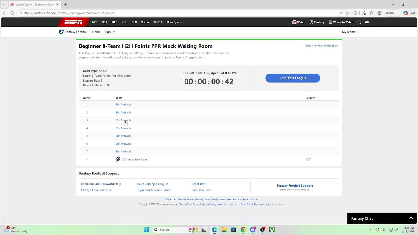Open Terms of Use footer link

185,204
